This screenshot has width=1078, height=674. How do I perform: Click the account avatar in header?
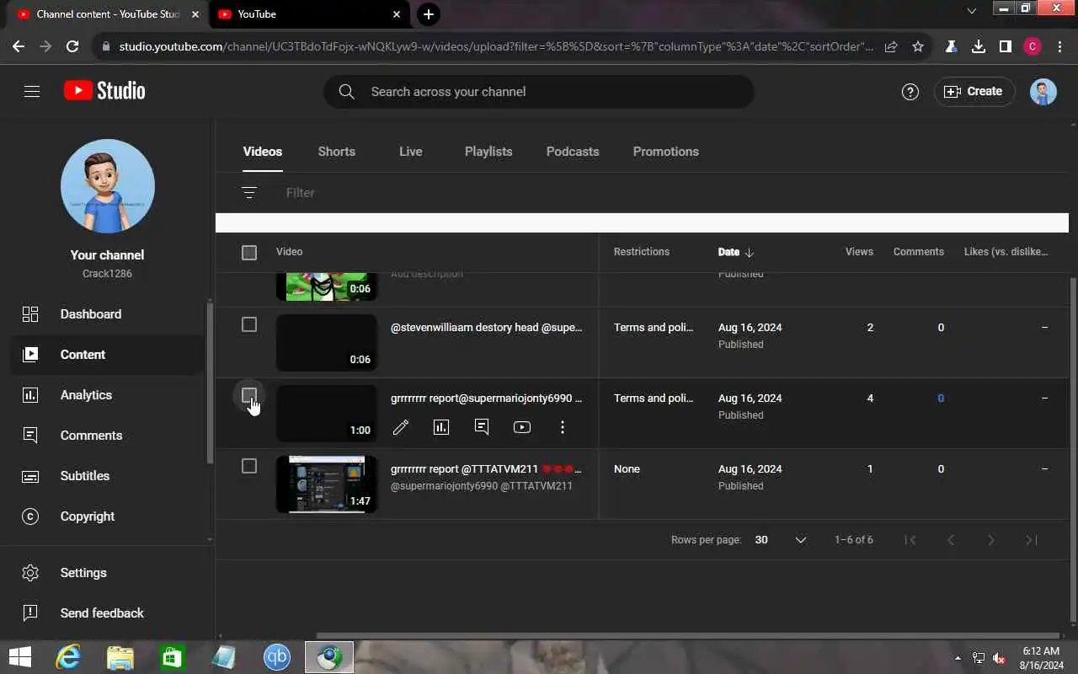[x=1043, y=92]
